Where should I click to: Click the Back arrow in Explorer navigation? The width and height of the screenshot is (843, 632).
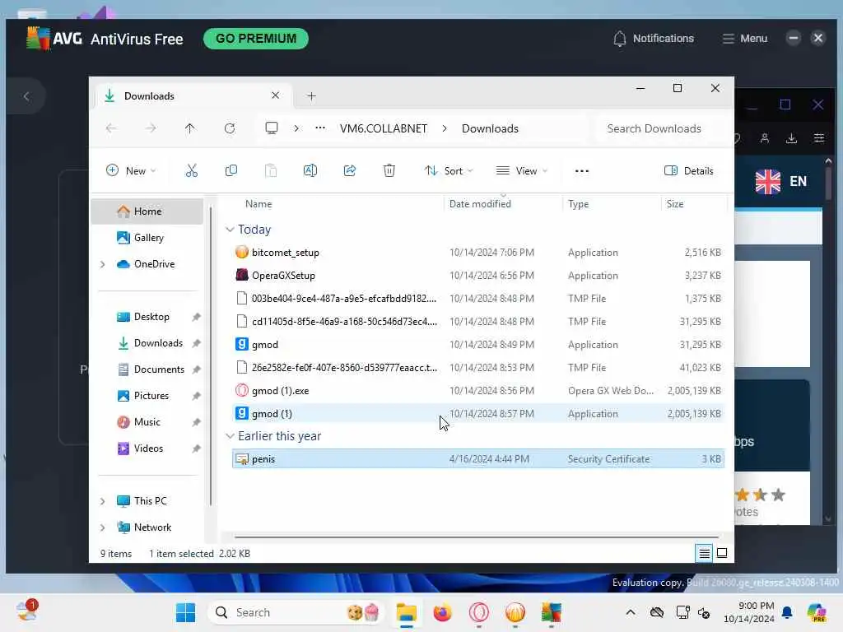coord(111,128)
